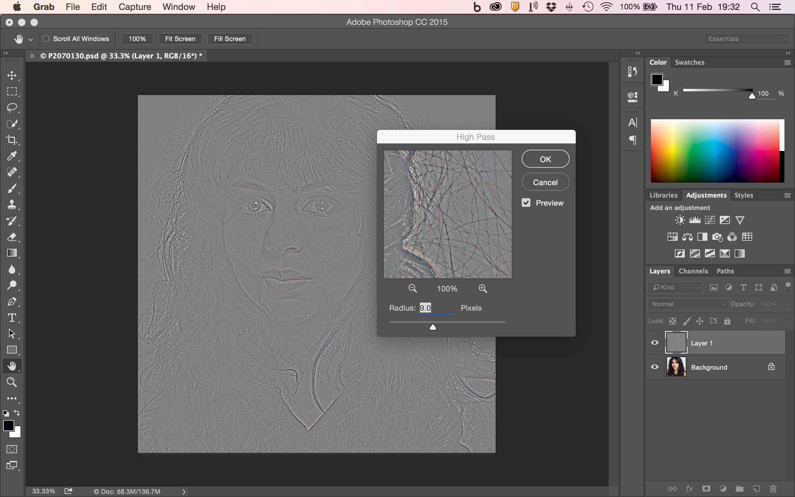Add a Brightness/Contrast adjustment
This screenshot has height=497, width=795.
tap(680, 220)
